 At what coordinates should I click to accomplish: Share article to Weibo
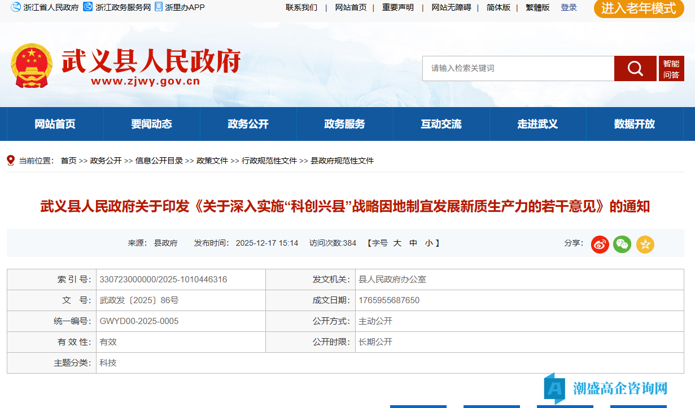[600, 245]
